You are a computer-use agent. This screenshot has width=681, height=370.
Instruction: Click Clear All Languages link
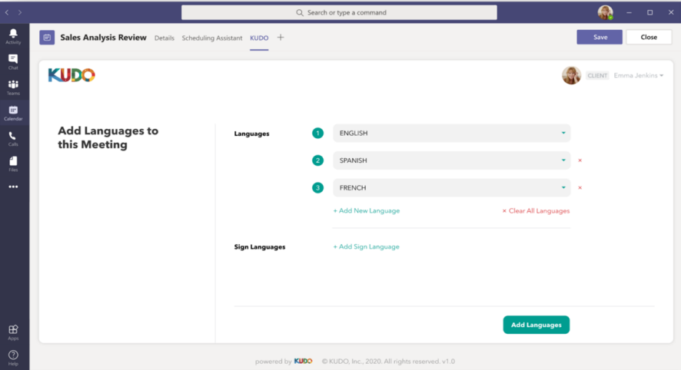pyautogui.click(x=536, y=211)
